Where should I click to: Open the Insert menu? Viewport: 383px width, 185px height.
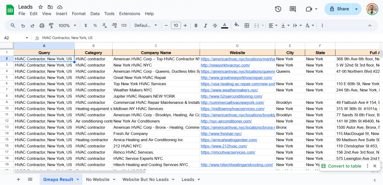(62, 14)
